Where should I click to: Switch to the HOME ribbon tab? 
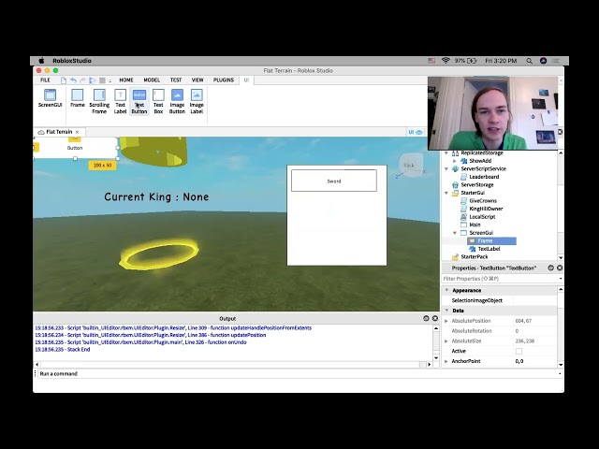tap(126, 80)
